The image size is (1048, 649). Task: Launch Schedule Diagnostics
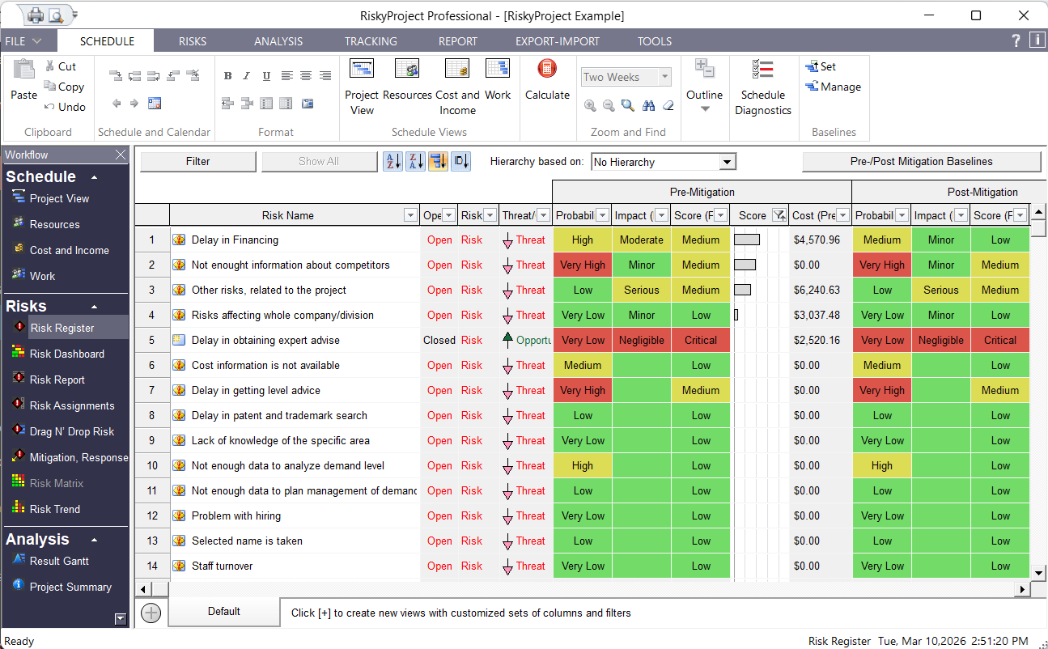pyautogui.click(x=762, y=89)
